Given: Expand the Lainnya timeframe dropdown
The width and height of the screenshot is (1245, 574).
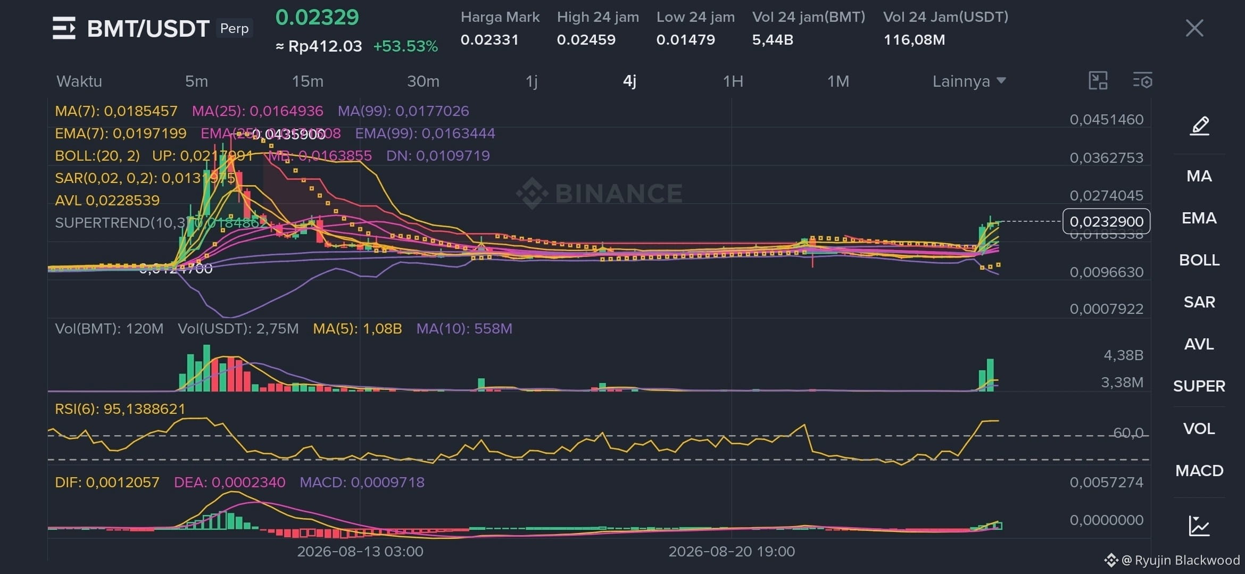Looking at the screenshot, I should click(x=969, y=81).
